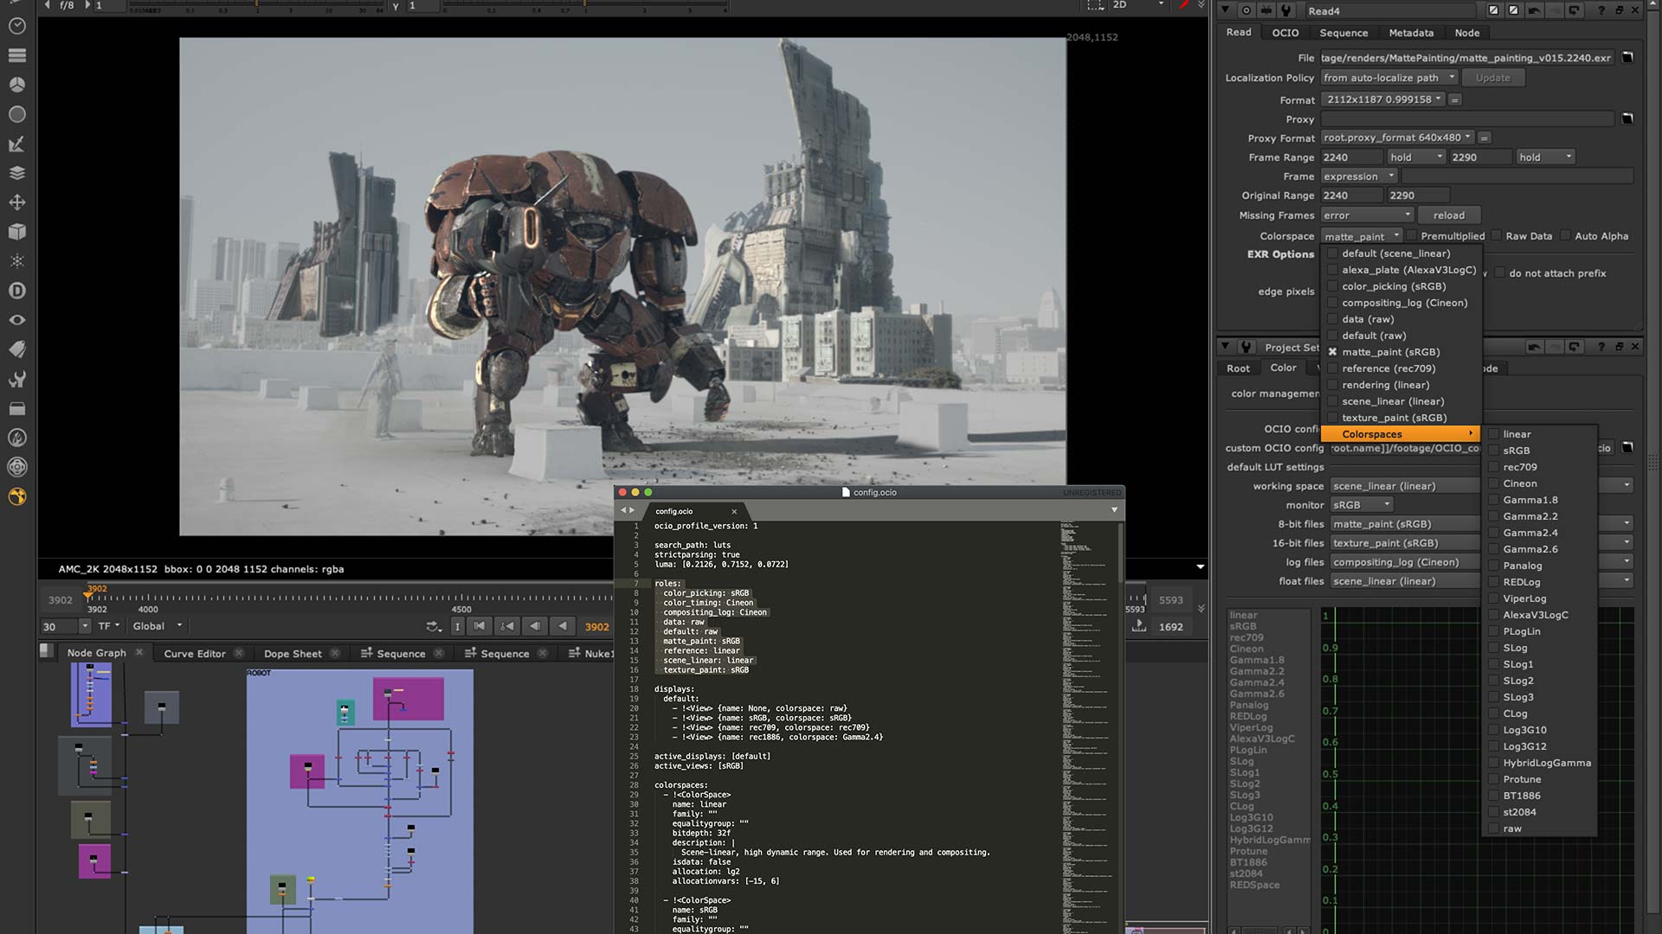Open the 3D nodes menu (cube icon)
The height and width of the screenshot is (934, 1662).
[17, 231]
